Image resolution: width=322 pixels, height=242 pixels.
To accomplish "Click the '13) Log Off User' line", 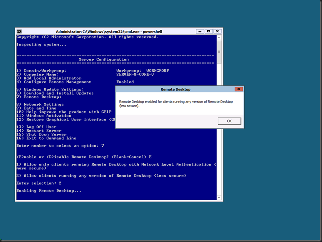I will 36,127.
